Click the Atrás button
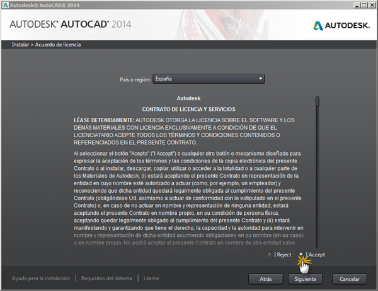This screenshot has width=378, height=291. [x=266, y=279]
